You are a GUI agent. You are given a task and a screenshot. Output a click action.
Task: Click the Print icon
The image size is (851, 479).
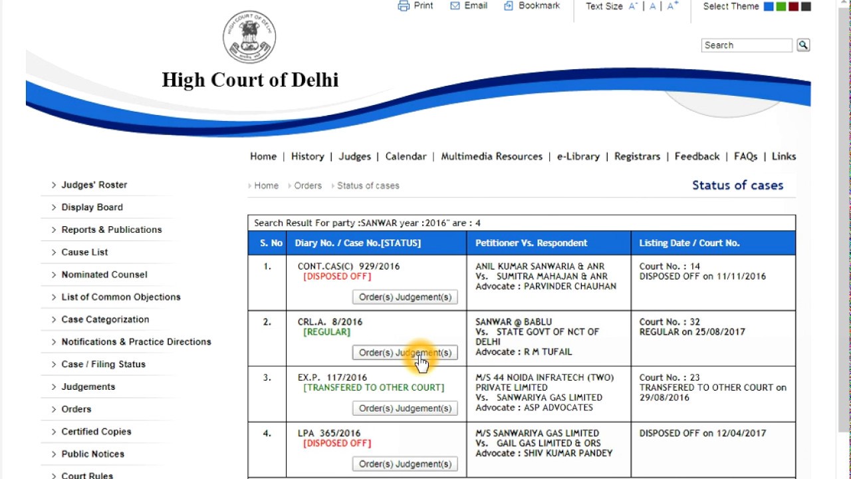(404, 6)
